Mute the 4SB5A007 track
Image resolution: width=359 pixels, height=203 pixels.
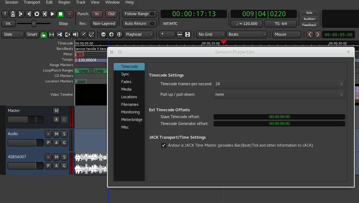[x=56, y=157]
